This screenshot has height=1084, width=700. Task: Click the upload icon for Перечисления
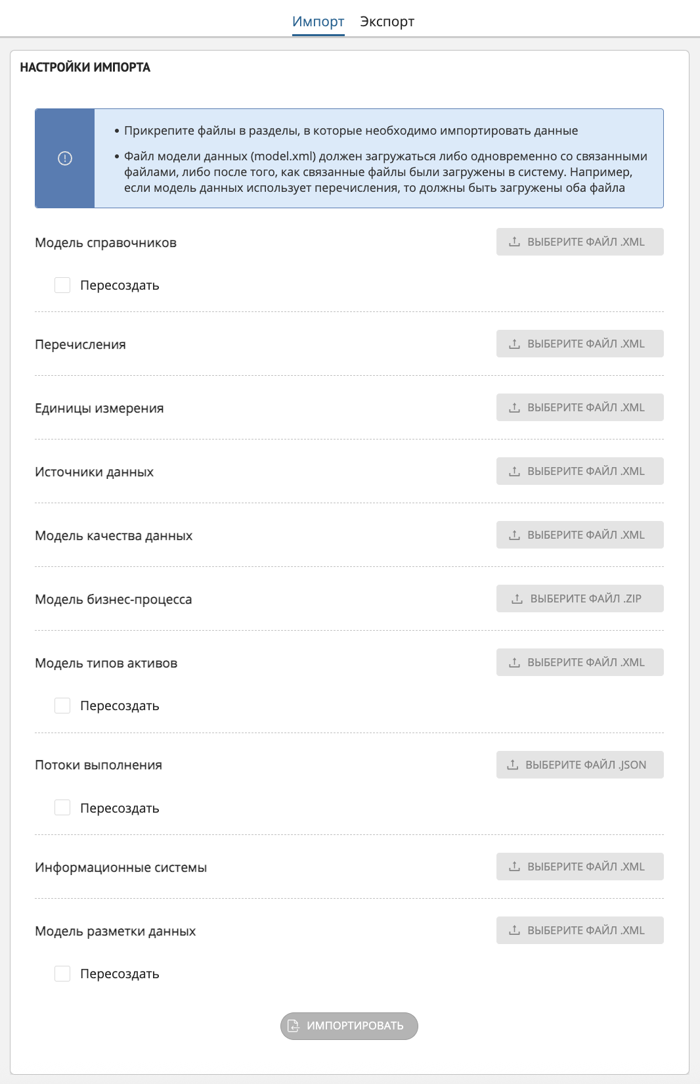pos(515,343)
